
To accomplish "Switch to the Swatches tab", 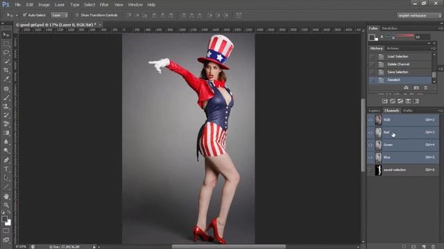I will [x=389, y=28].
